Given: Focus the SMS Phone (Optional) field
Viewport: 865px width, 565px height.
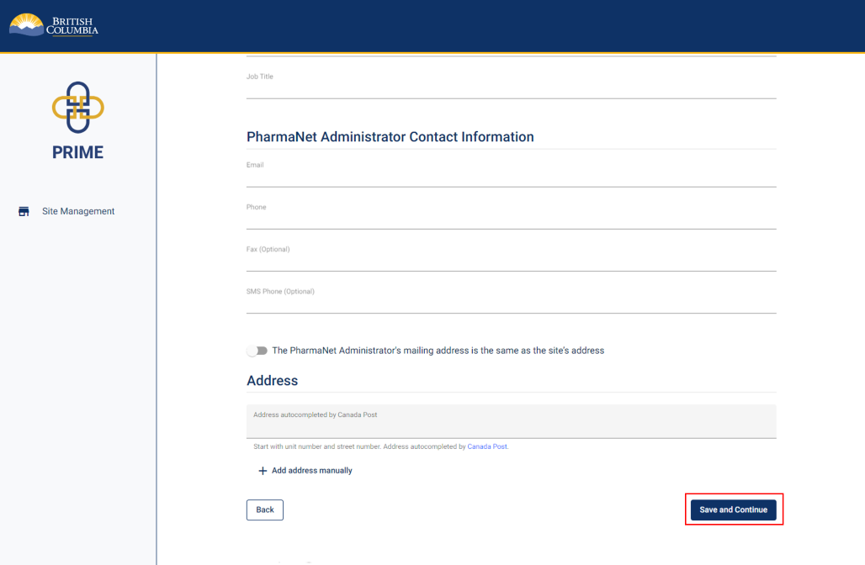Looking at the screenshot, I should click(x=511, y=302).
